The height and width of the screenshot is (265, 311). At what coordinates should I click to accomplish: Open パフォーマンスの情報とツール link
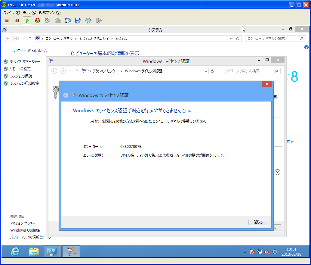click(30, 237)
